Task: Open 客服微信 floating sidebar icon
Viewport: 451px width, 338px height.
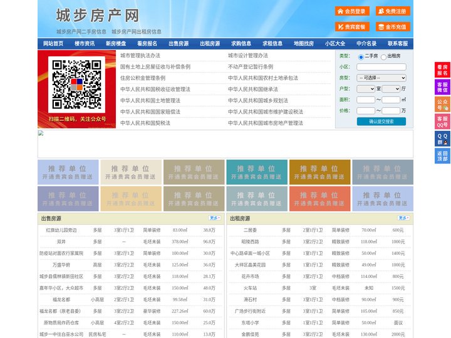Action: pyautogui.click(x=442, y=87)
